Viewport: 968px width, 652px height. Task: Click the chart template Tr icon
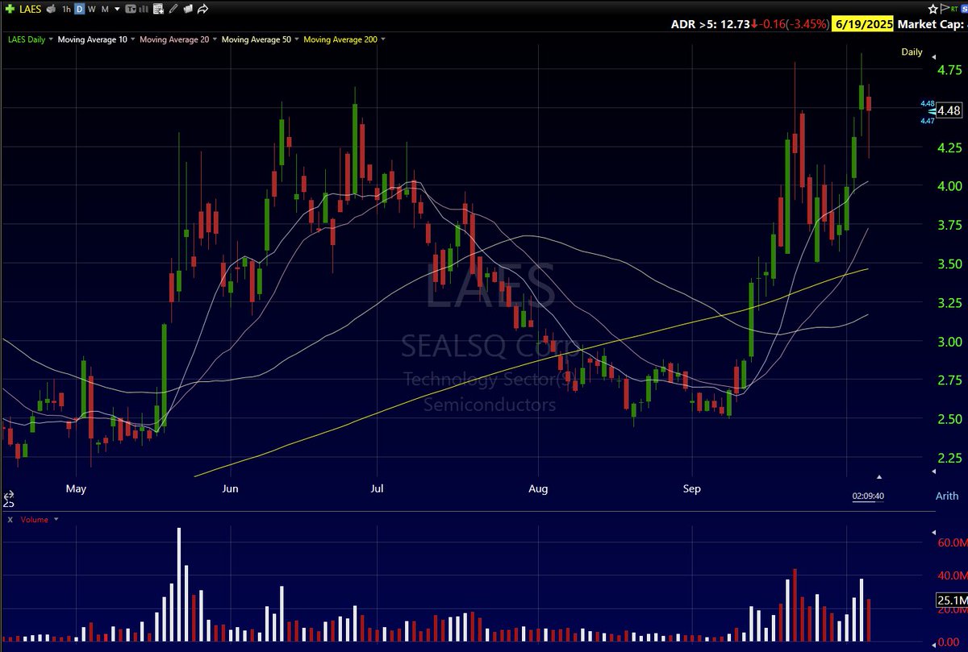pos(130,9)
